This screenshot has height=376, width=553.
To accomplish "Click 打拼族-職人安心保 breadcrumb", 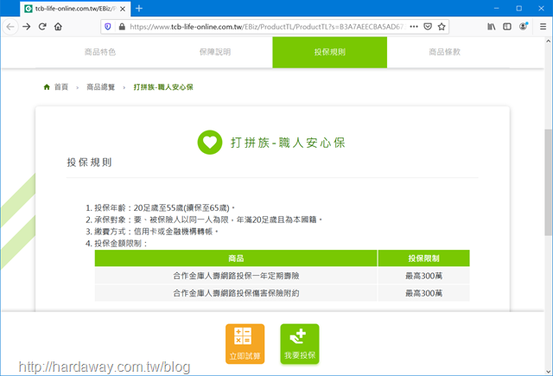I will pos(163,86).
